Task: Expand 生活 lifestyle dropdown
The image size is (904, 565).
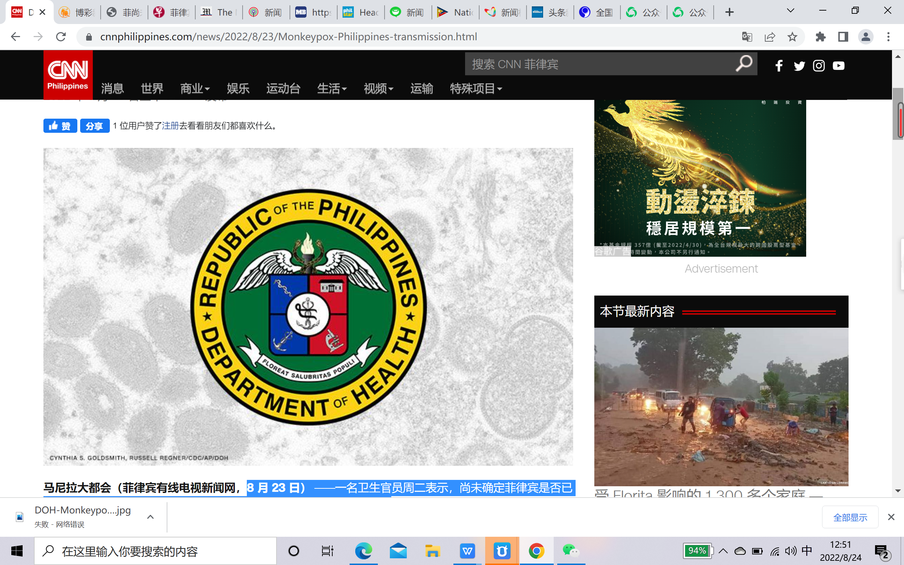Action: coord(332,89)
